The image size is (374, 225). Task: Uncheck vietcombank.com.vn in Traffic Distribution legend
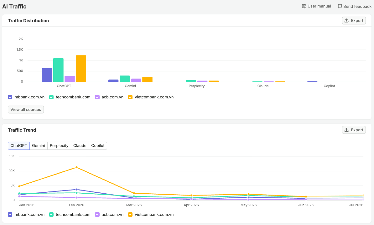coord(130,97)
